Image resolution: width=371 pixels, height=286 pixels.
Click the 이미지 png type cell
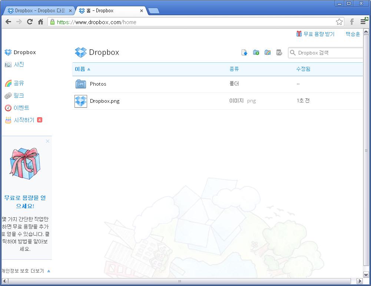(x=242, y=101)
